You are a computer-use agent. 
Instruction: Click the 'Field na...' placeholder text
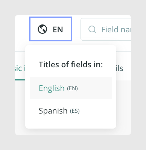point(116,30)
